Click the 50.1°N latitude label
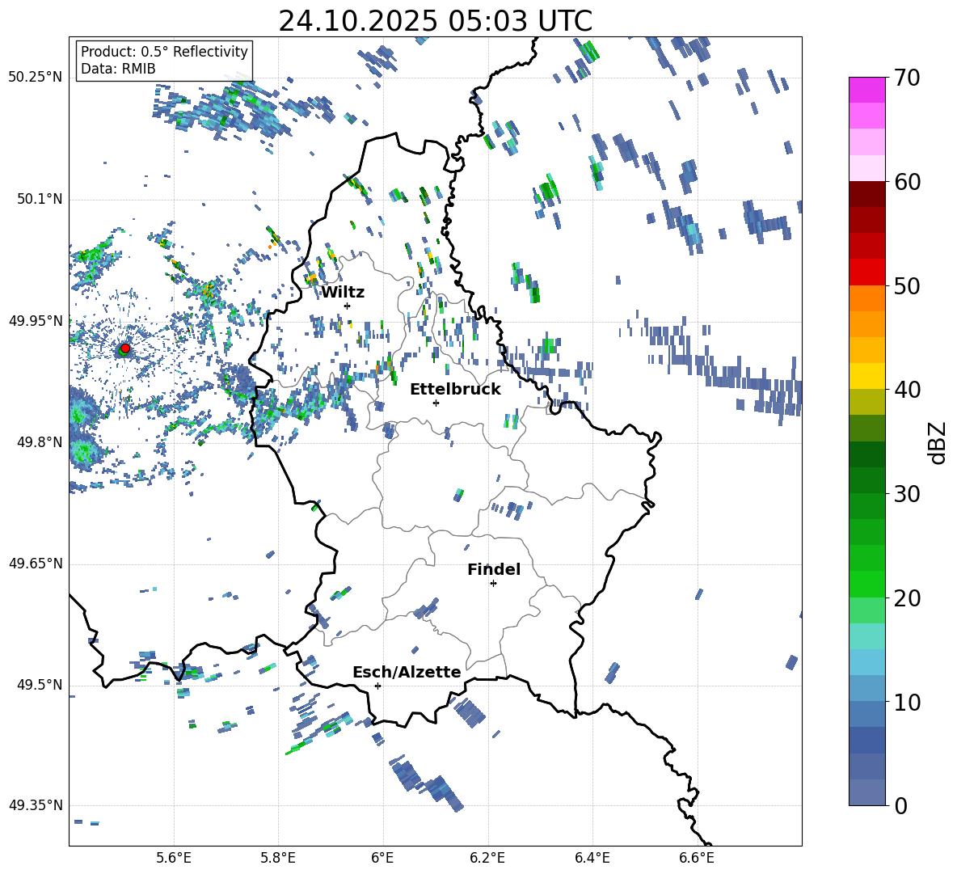957x874 pixels. (40, 199)
